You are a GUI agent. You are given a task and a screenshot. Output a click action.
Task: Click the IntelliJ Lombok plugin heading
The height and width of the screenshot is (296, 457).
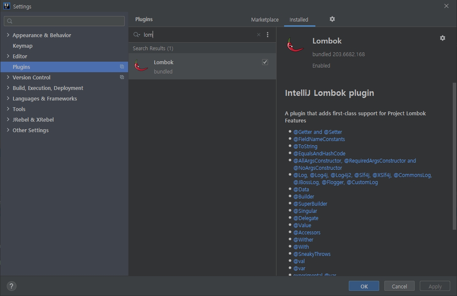tap(329, 93)
